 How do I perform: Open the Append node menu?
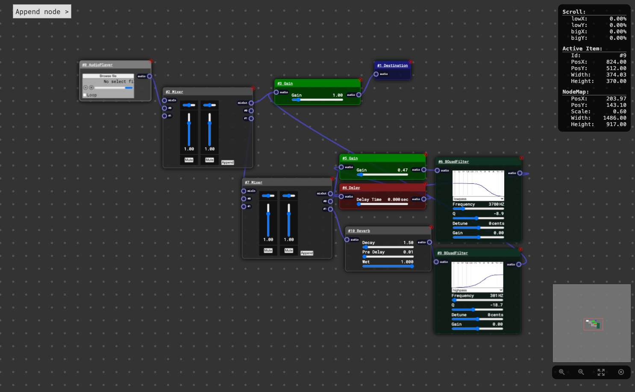coord(42,12)
